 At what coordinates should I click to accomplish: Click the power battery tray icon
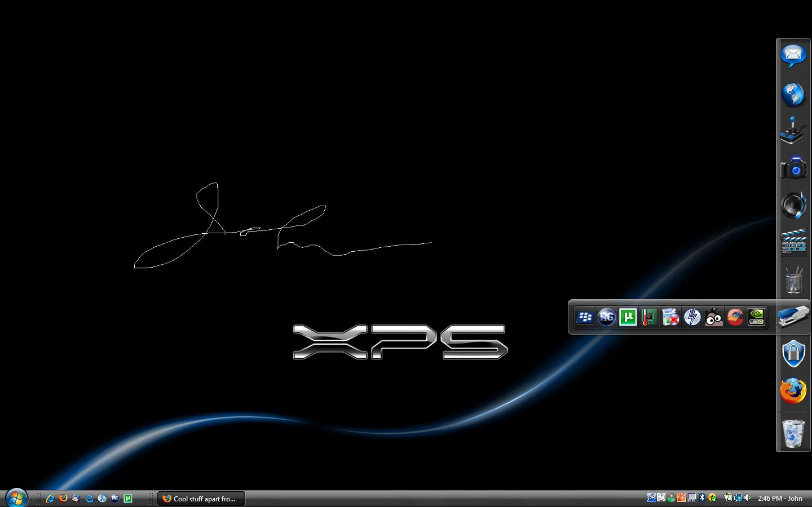coord(728,497)
